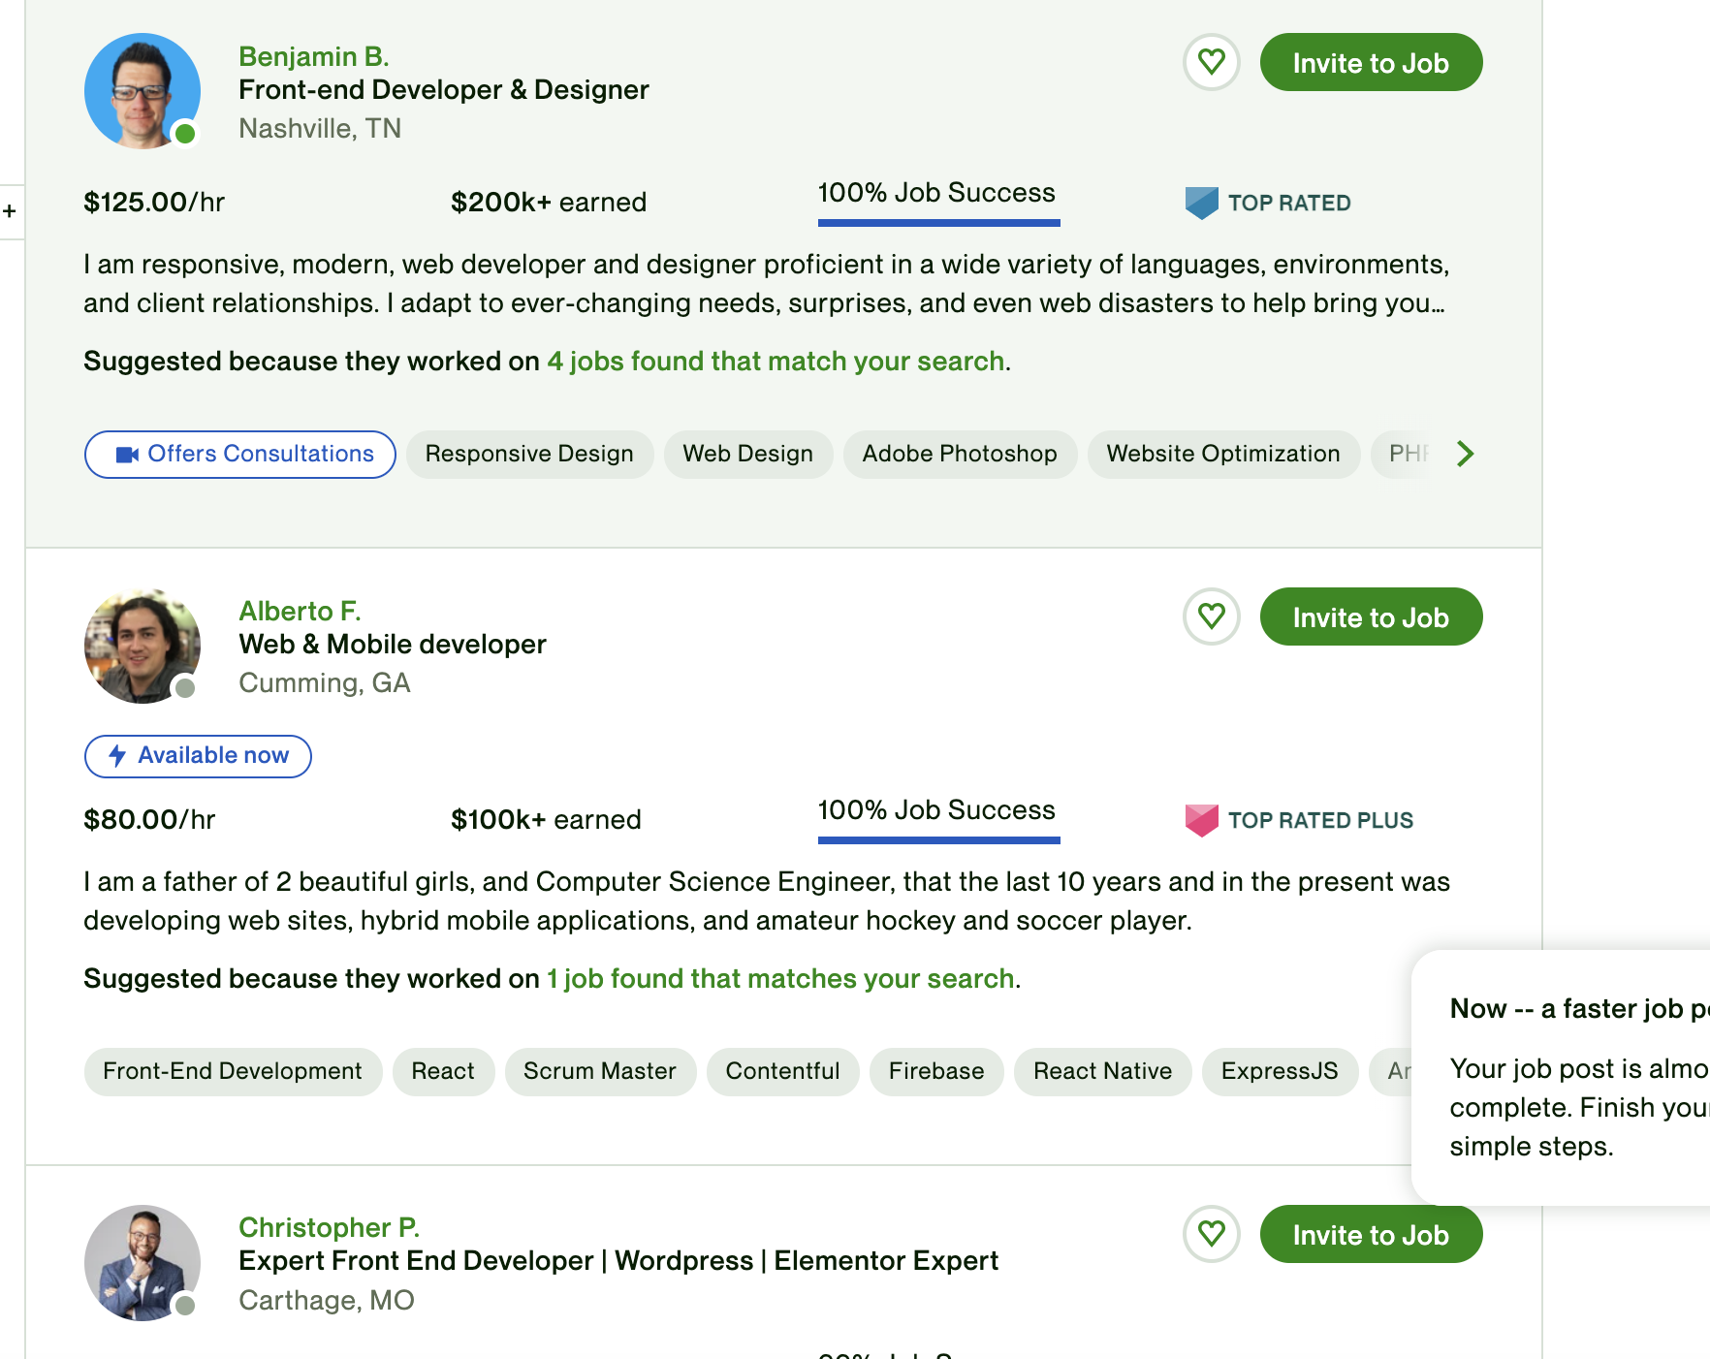
Task: Click the Top Rated Plus pink badge icon
Action: pyautogui.click(x=1201, y=820)
